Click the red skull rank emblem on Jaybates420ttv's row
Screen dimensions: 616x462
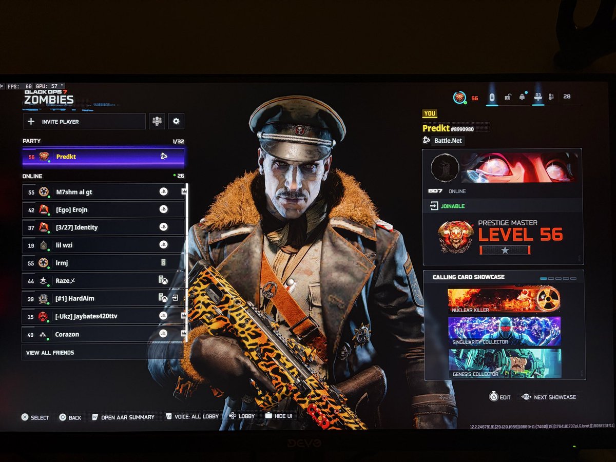click(x=44, y=316)
